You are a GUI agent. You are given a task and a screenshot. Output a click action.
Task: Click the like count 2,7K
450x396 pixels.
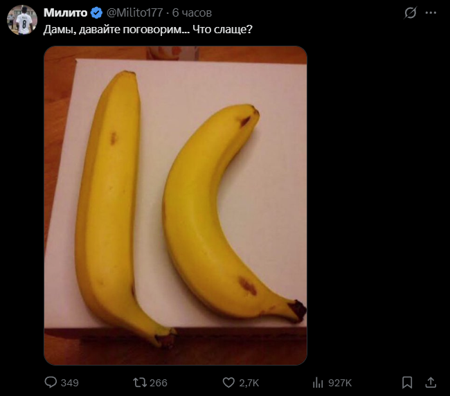[x=249, y=383]
